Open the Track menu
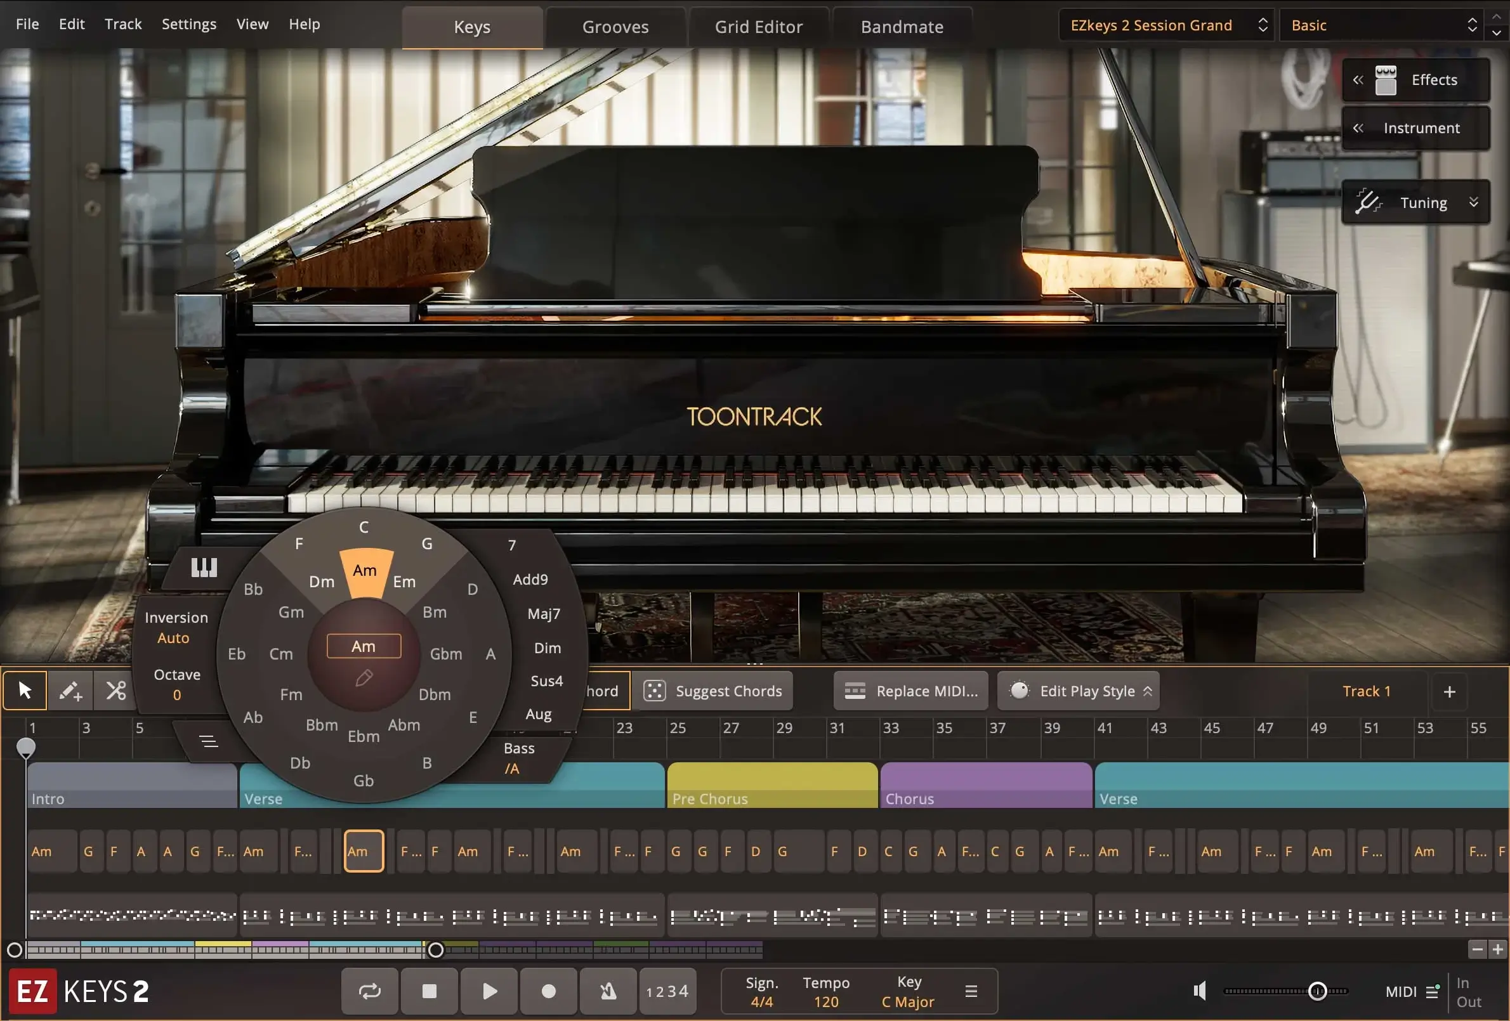This screenshot has width=1510, height=1021. coord(122,24)
